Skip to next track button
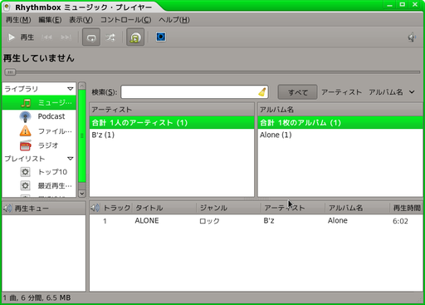 click(66, 37)
